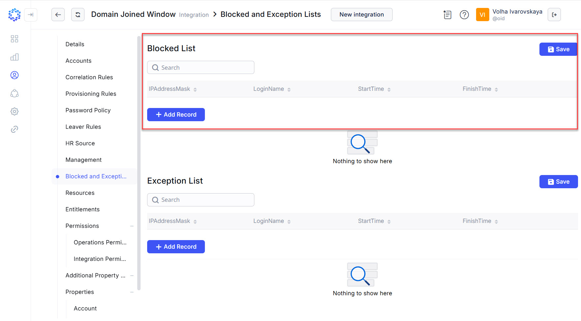This screenshot has height=321, width=581.
Task: Open the Password Policy section
Action: pyautogui.click(x=88, y=110)
